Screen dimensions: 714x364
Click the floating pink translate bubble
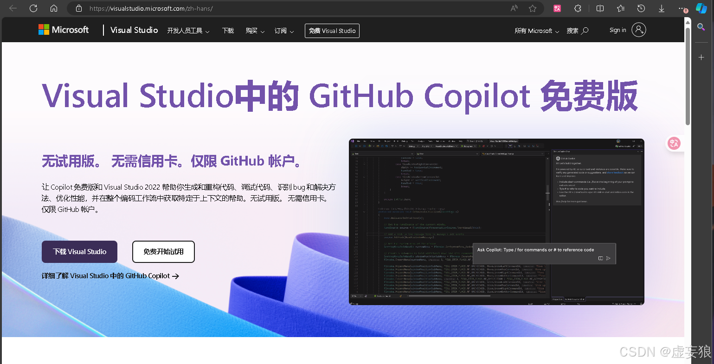(x=674, y=143)
